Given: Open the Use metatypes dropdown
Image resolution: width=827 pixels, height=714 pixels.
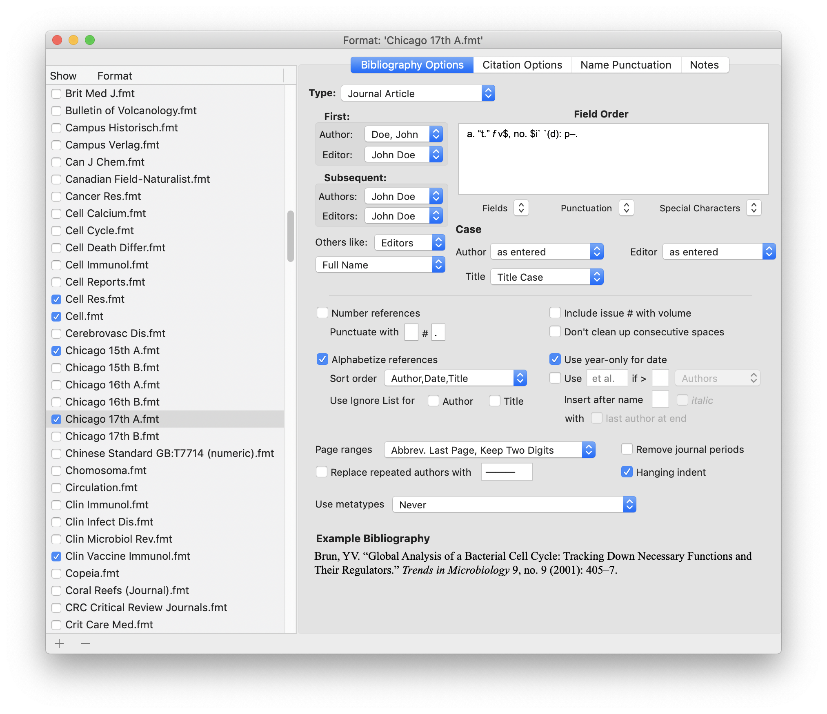Looking at the screenshot, I should [x=514, y=505].
